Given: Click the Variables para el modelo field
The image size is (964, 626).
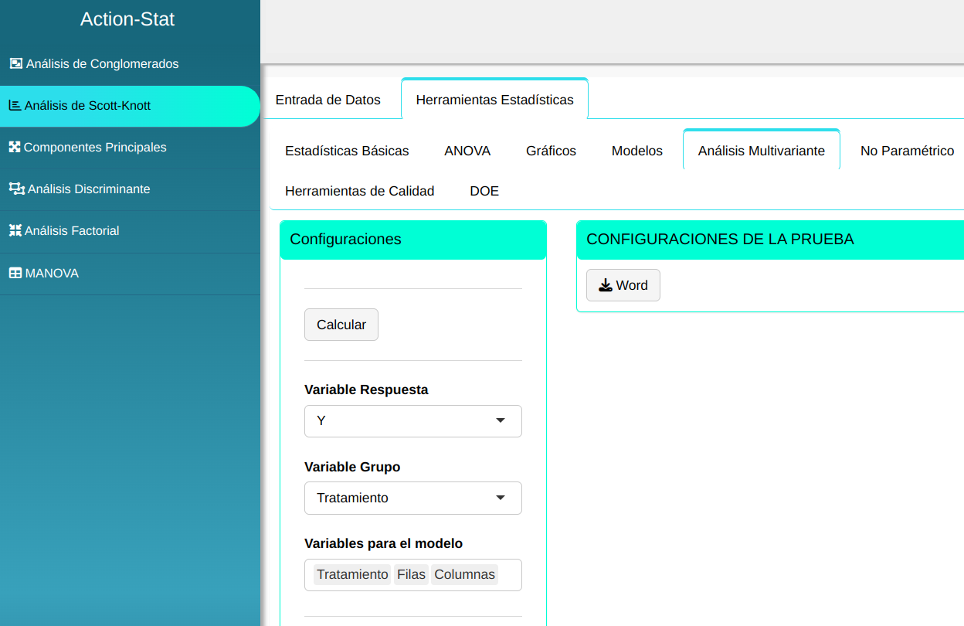Looking at the screenshot, I should [510, 575].
